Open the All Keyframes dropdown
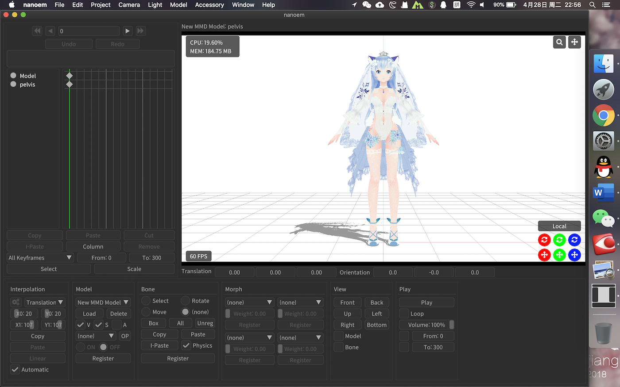 click(40, 257)
